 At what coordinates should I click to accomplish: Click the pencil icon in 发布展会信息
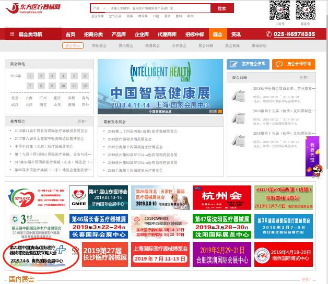[x=233, y=64]
